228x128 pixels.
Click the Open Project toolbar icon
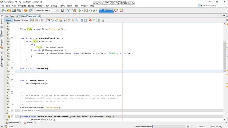tap(14, 10)
